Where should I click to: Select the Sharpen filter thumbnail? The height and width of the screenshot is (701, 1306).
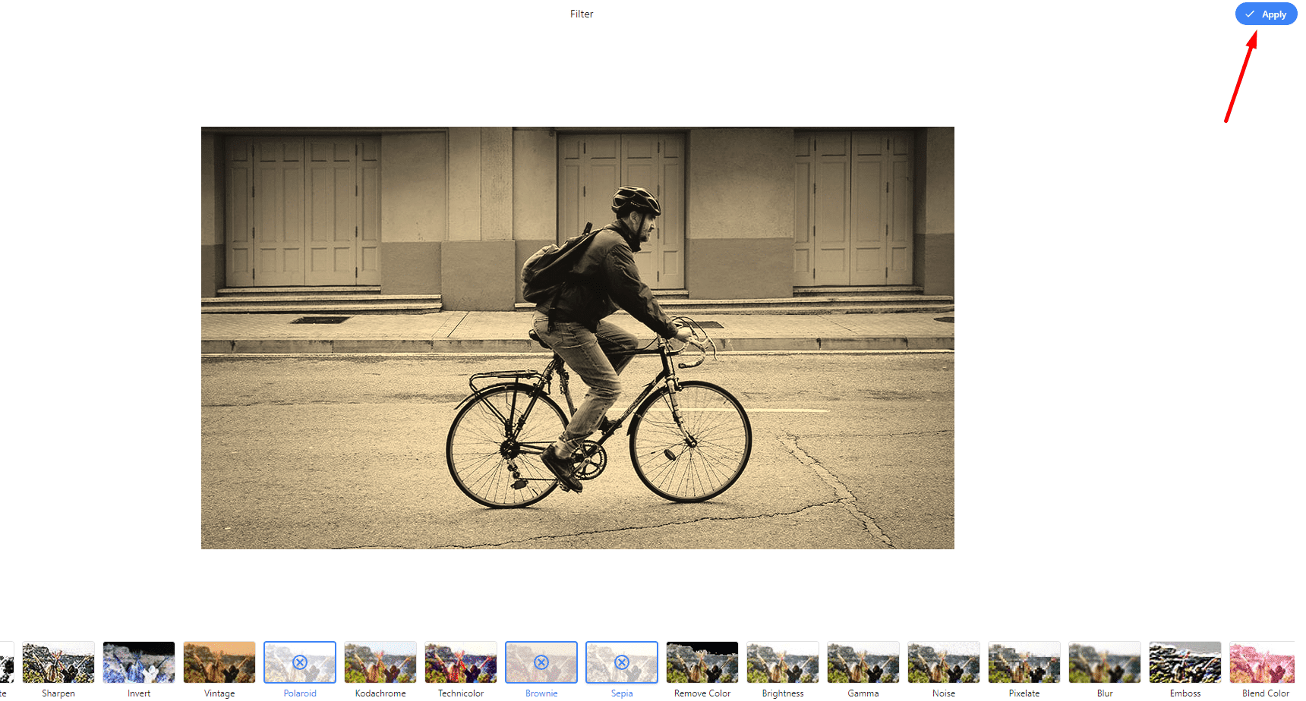click(58, 662)
